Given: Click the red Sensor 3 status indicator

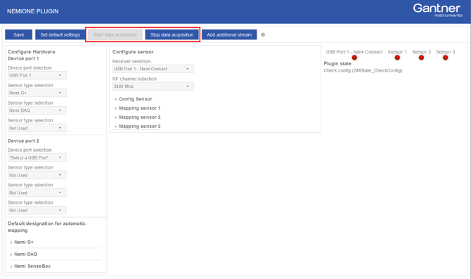Looking at the screenshot, I should coord(445,58).
